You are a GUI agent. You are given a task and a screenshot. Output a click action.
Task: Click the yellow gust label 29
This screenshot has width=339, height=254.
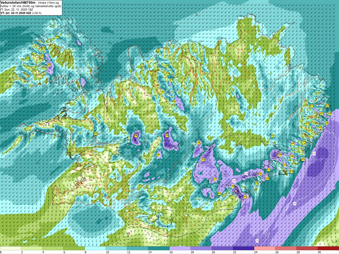(x=292, y=171)
